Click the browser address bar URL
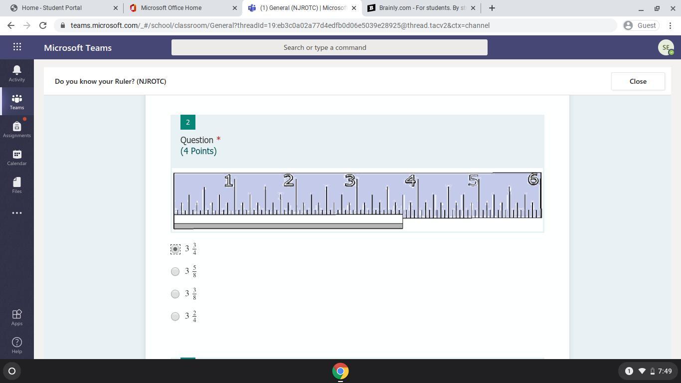The width and height of the screenshot is (681, 383). click(280, 25)
